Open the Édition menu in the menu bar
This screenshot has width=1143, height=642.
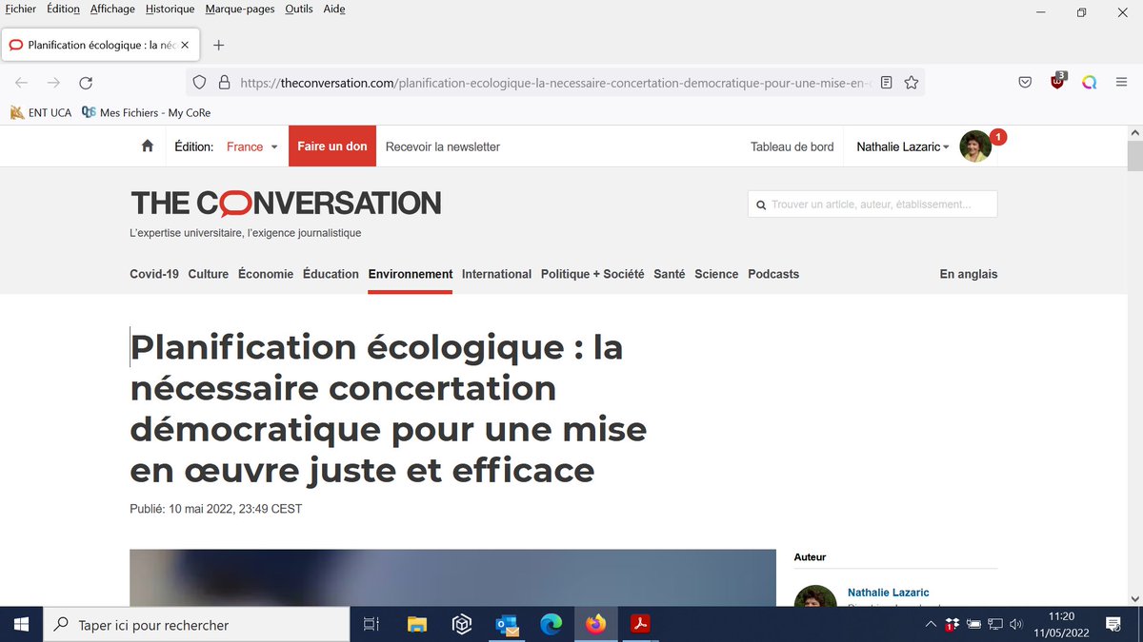(63, 9)
